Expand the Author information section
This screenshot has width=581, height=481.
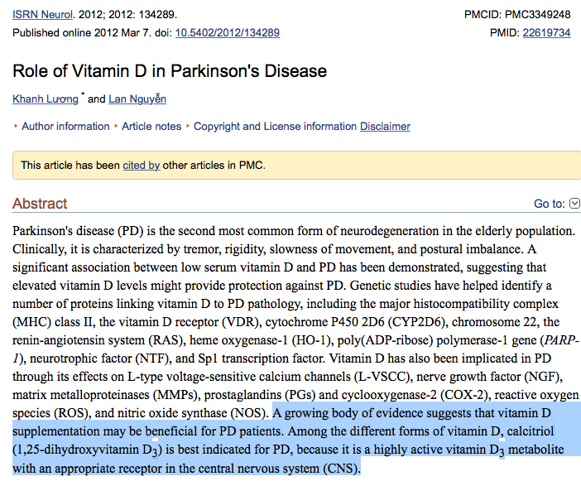point(65,127)
